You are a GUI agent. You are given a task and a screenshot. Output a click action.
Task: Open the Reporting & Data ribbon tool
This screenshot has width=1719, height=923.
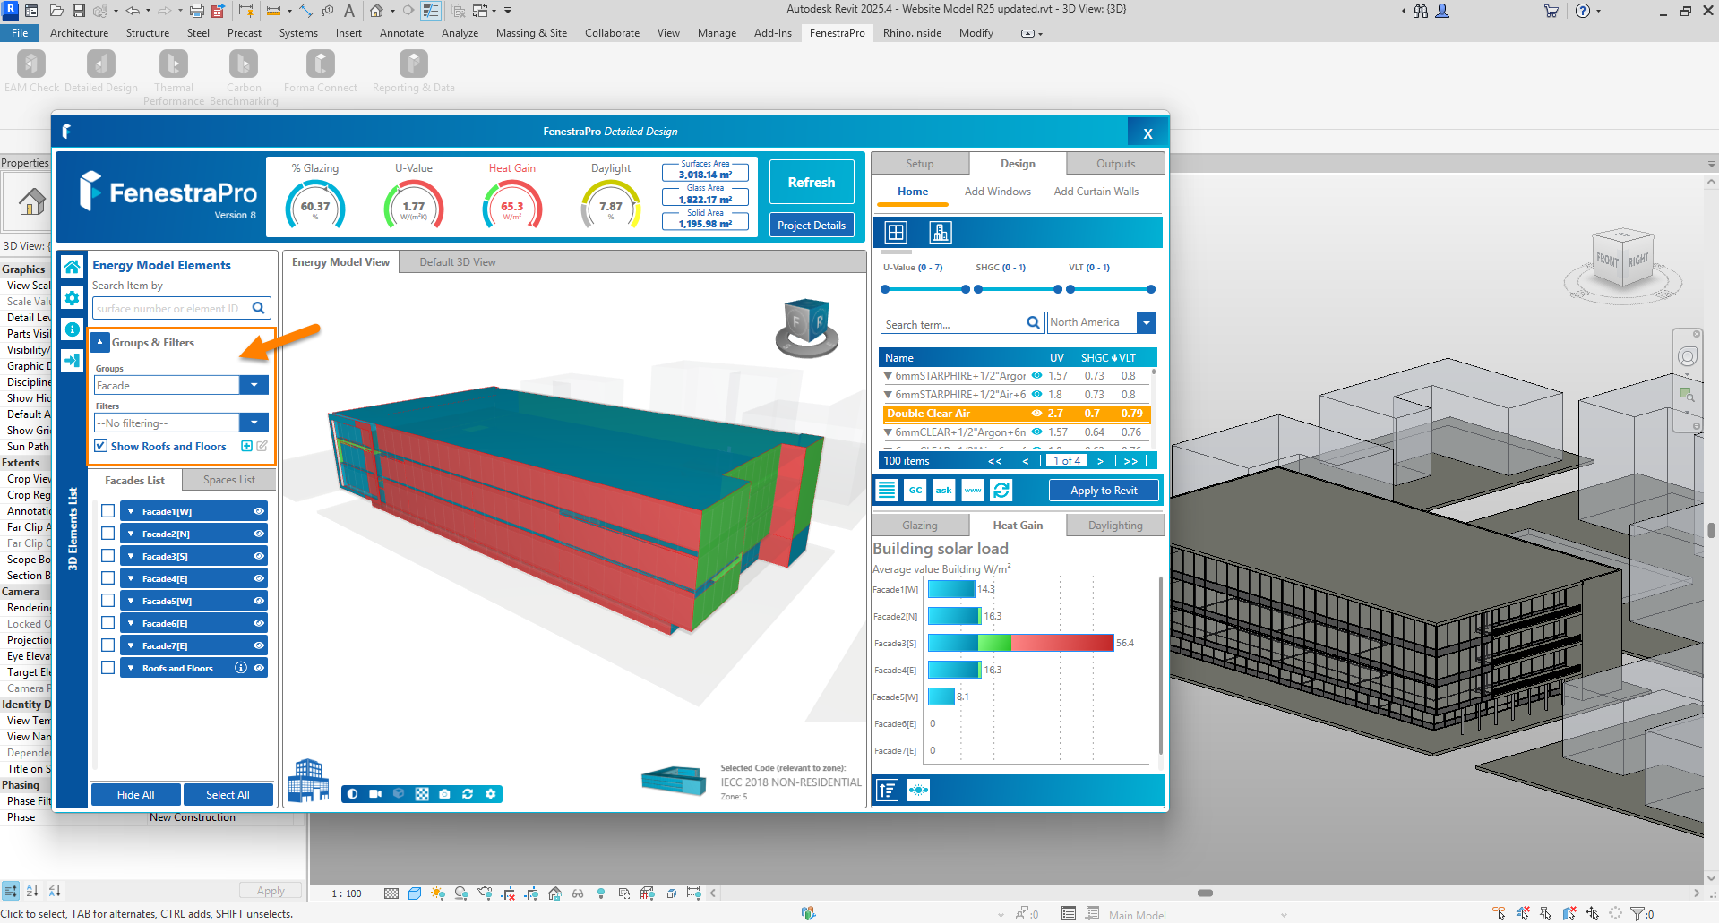[x=413, y=71]
